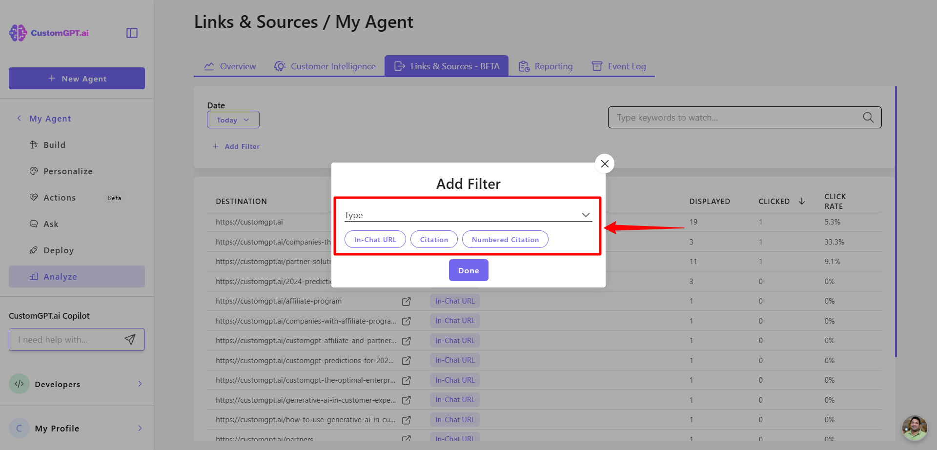Image resolution: width=937 pixels, height=450 pixels.
Task: Open external link for affiliate-program URL
Action: pyautogui.click(x=406, y=301)
